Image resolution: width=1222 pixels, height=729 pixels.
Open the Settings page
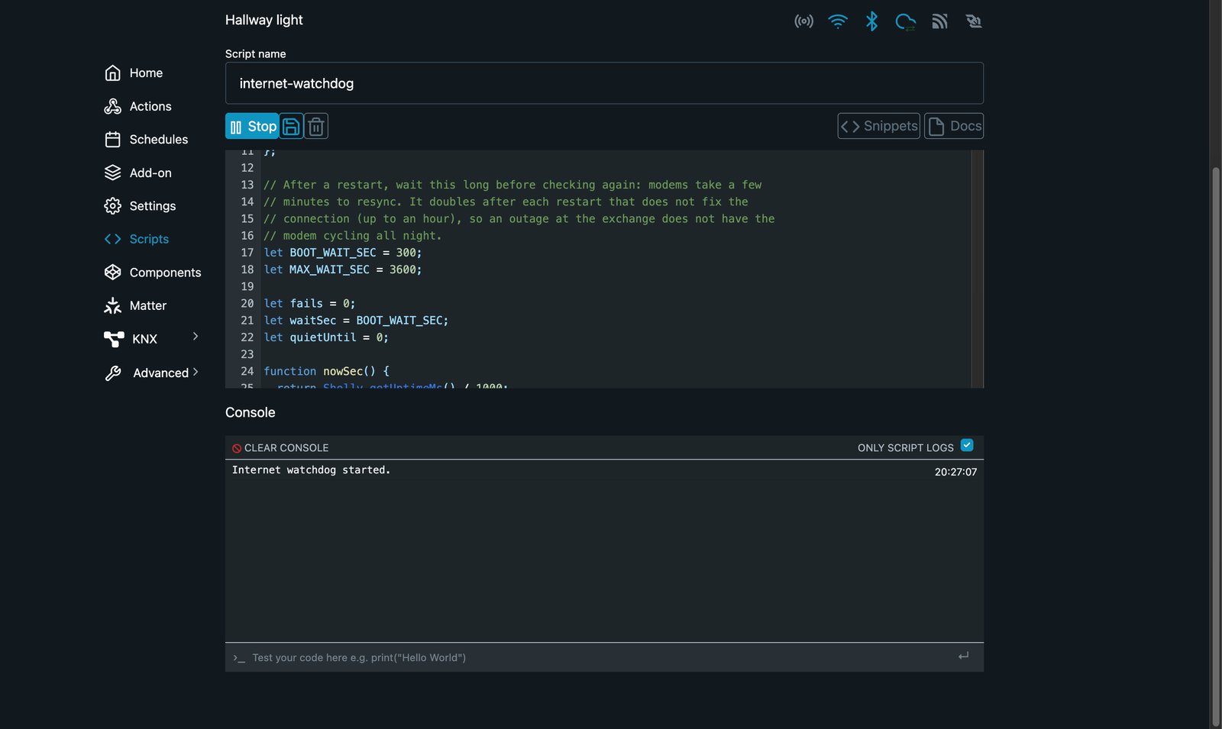pyautogui.click(x=153, y=206)
